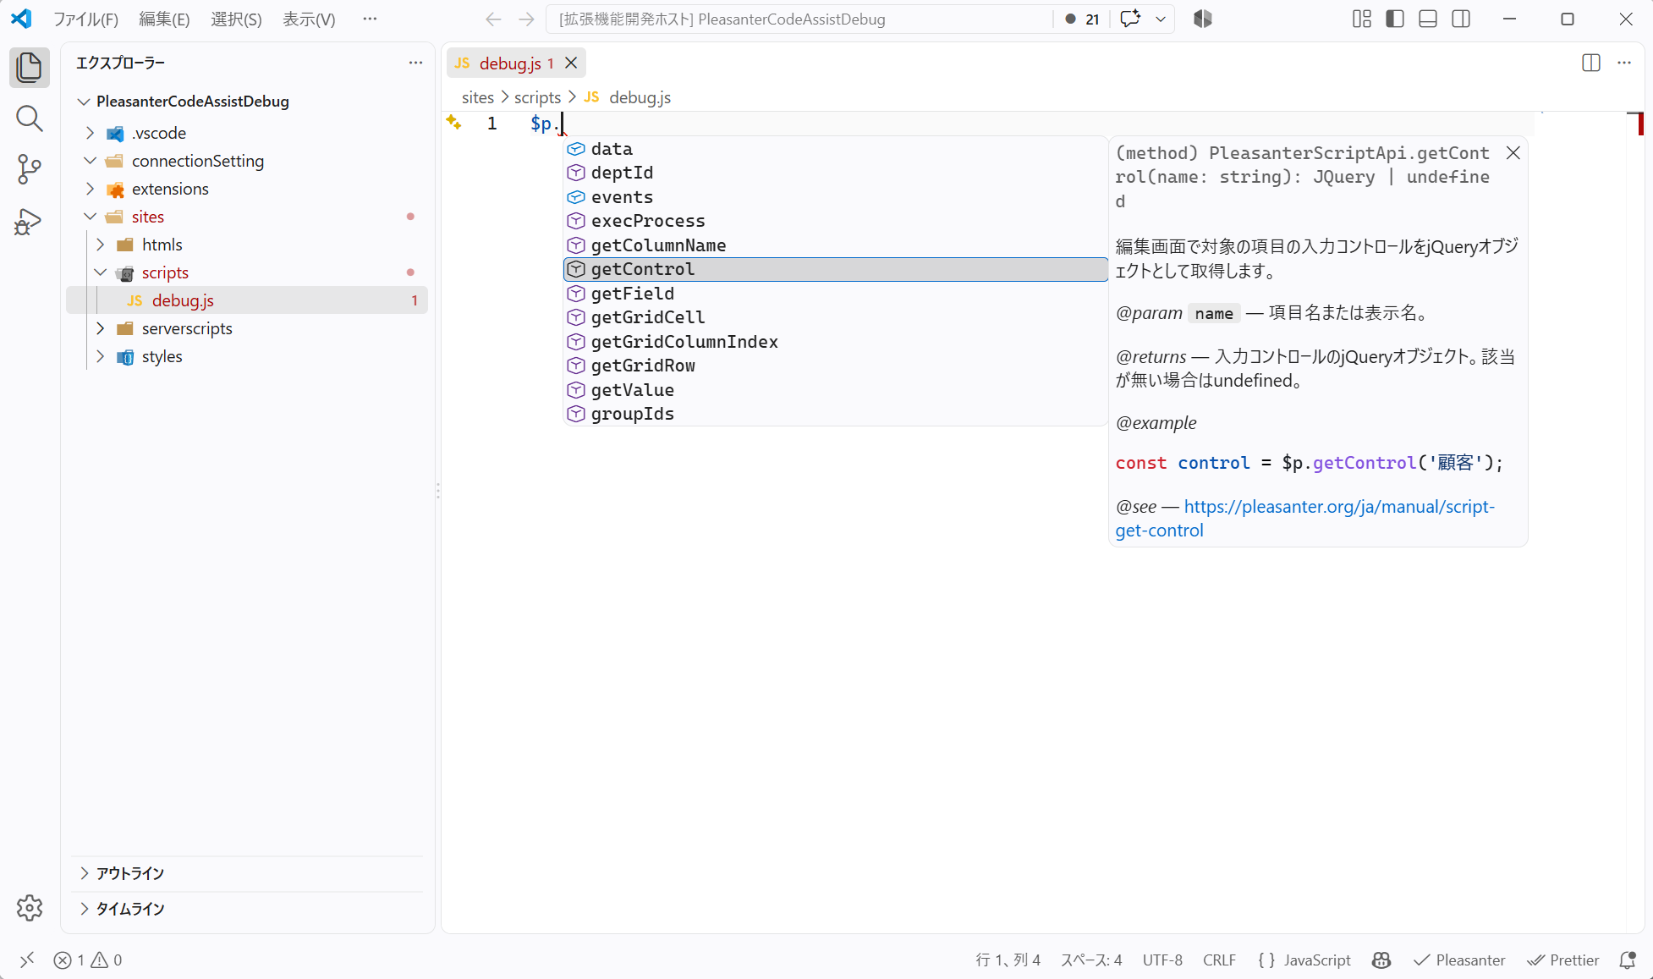The image size is (1653, 979).
Task: Select the getColumnName suggestion
Action: coord(836,245)
